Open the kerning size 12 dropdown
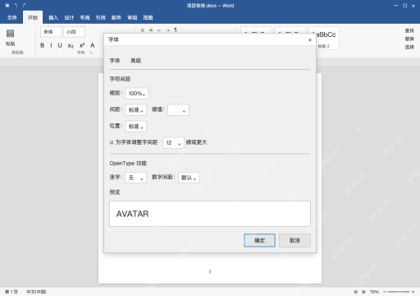This screenshot has width=420, height=296. [174, 143]
